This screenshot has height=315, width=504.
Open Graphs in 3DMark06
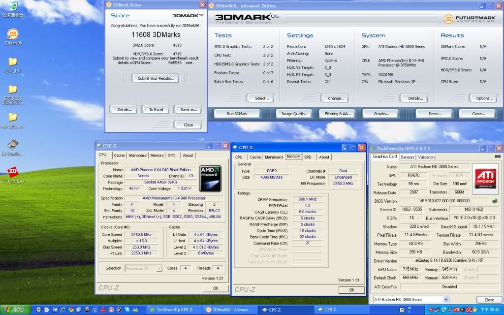tap(381, 114)
